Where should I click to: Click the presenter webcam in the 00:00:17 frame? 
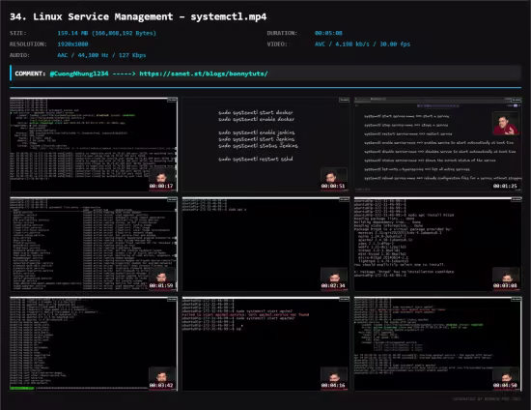[162, 179]
